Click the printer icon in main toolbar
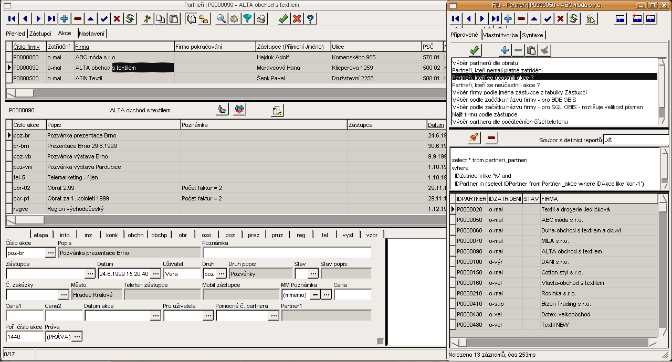The height and width of the screenshot is (362, 672). [261, 19]
